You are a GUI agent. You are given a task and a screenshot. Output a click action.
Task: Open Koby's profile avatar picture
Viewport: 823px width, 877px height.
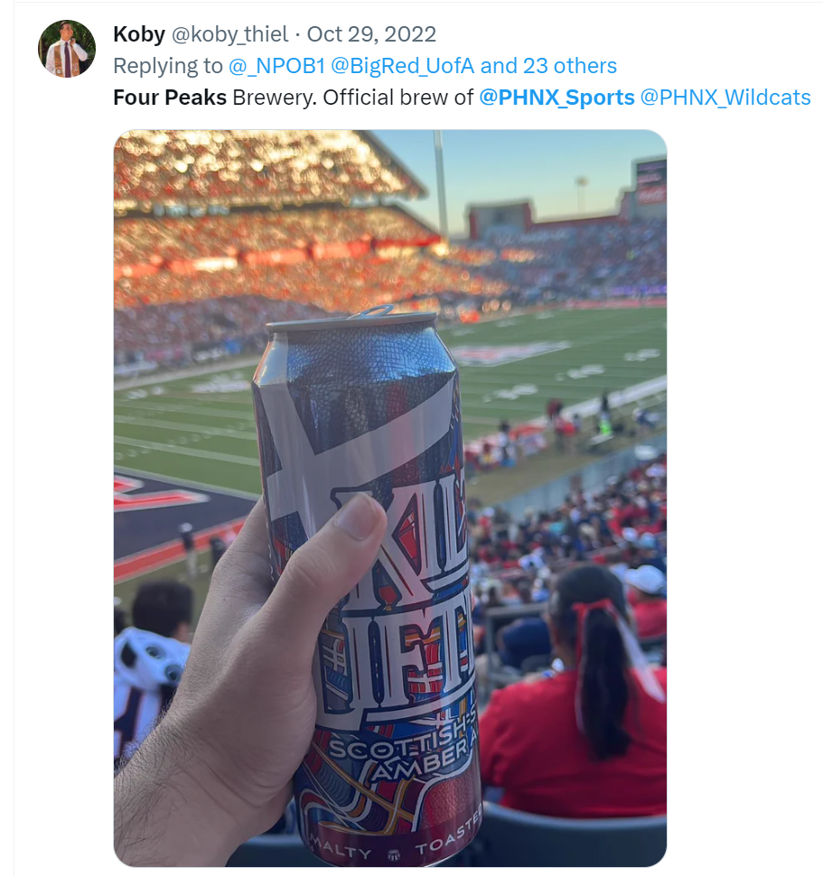coord(67,49)
